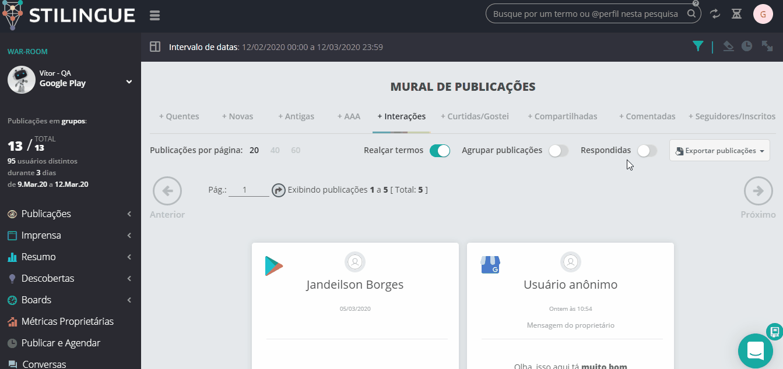
Task: Expand the Google Play account selector
Action: [129, 82]
